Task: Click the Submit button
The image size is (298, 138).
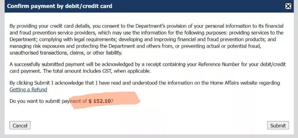Action: coord(278,126)
